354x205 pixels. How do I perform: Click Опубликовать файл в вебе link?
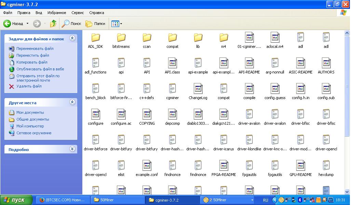40,69
